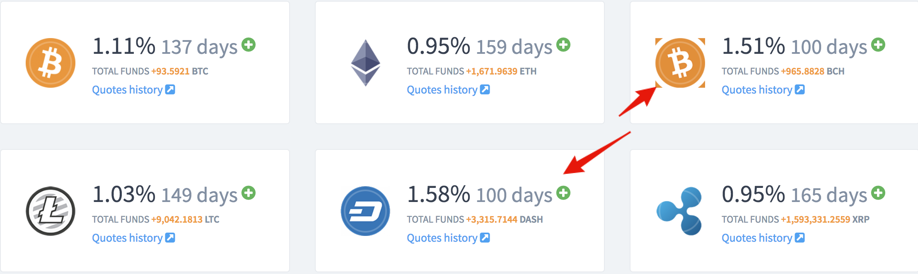Click the green plus beside 1.58% 100 days
Viewport: 918px width, 274px height.
[563, 193]
